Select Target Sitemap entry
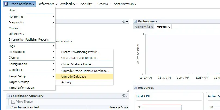The width and height of the screenshot is (220, 110). pos(29,82)
